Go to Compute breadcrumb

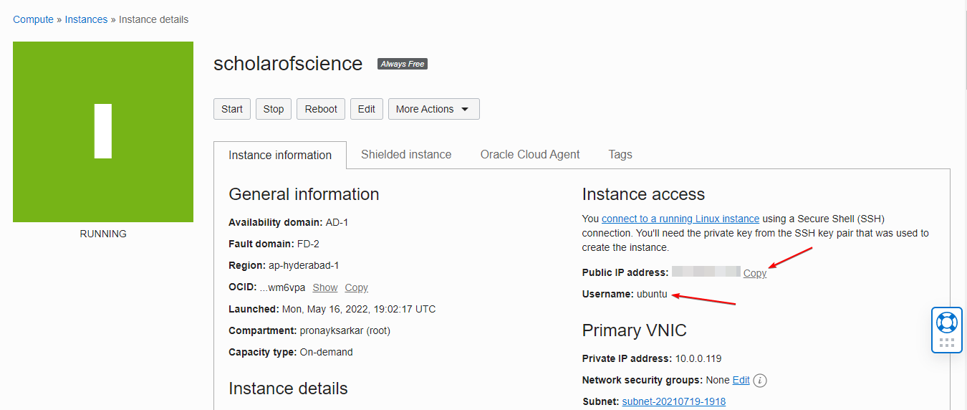point(33,19)
